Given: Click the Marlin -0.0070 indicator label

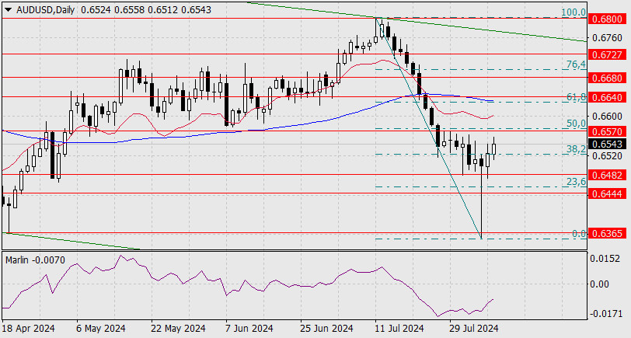Looking at the screenshot, I should point(35,260).
